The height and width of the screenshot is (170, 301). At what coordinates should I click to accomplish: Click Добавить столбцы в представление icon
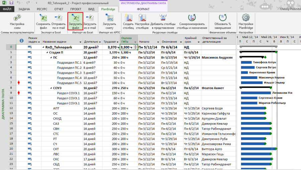[x=163, y=22]
